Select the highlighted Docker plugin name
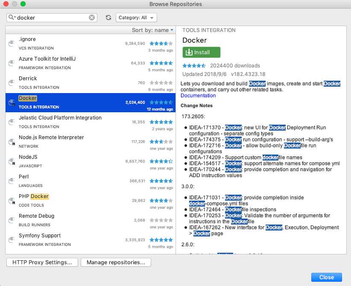This screenshot has height=286, width=351. point(27,98)
